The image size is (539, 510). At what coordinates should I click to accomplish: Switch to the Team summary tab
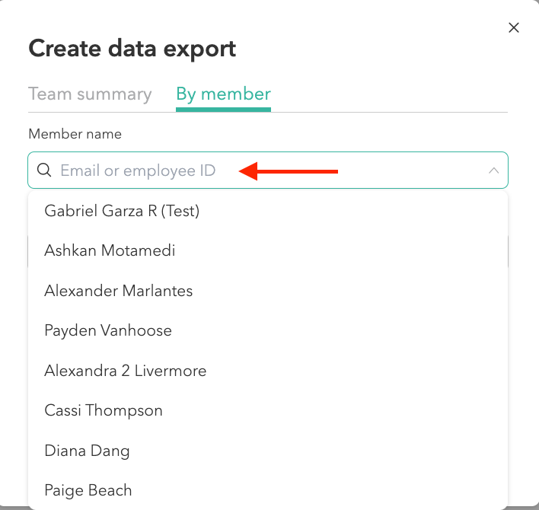pyautogui.click(x=90, y=94)
